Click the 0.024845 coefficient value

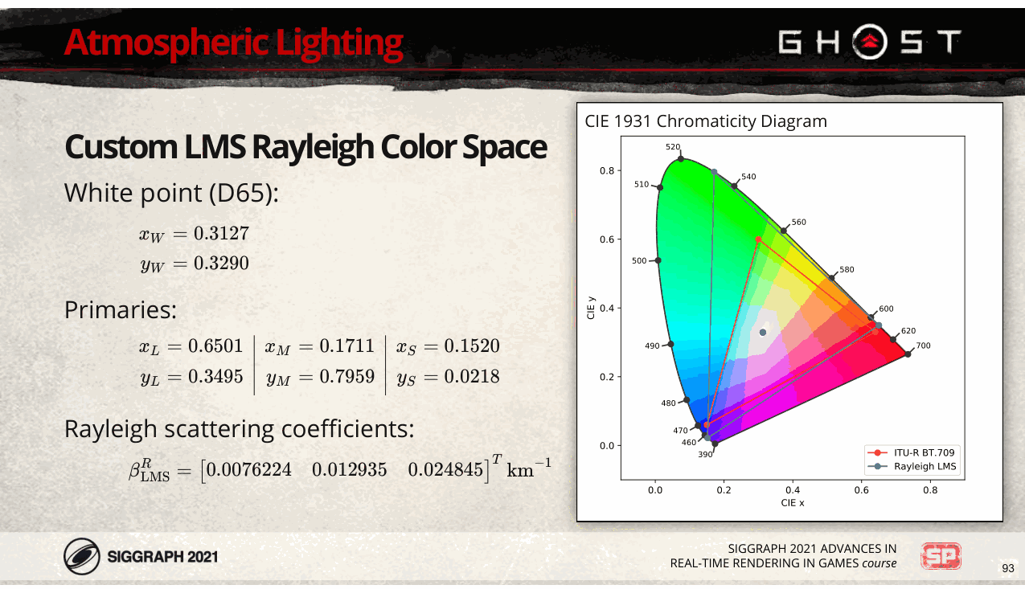[x=445, y=469]
